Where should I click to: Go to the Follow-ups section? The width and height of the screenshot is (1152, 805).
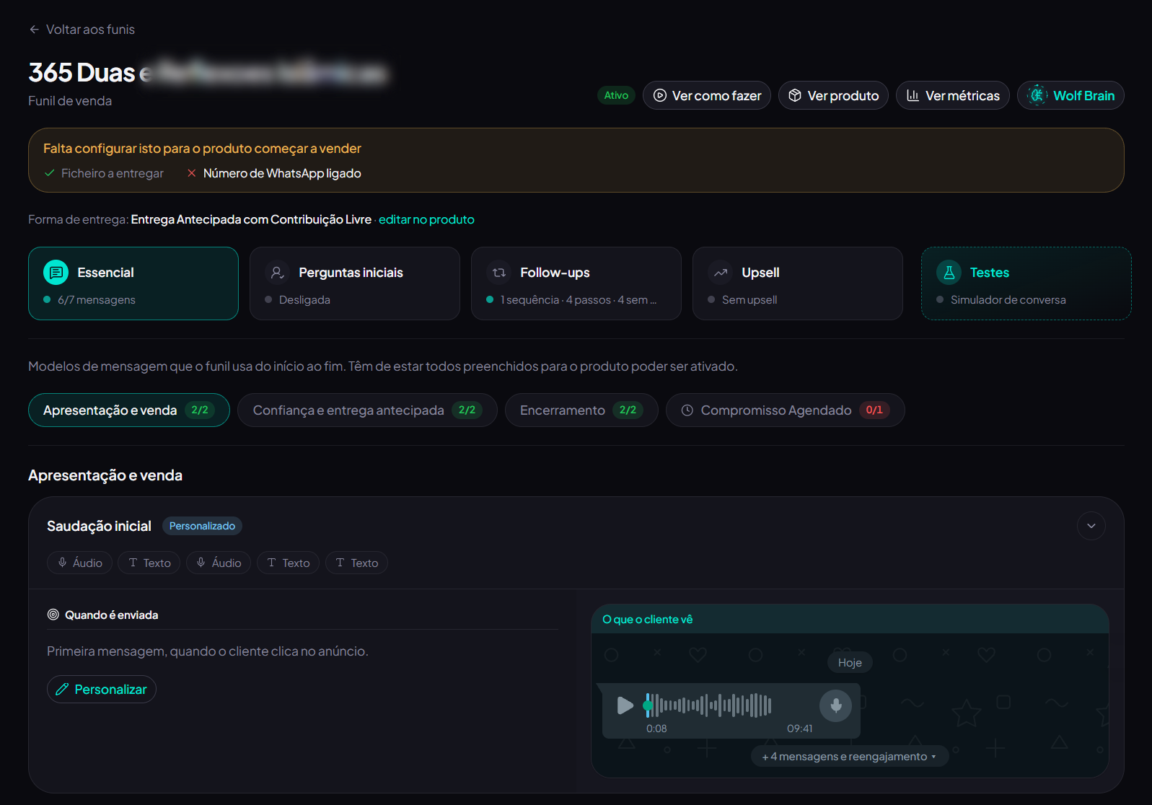576,283
